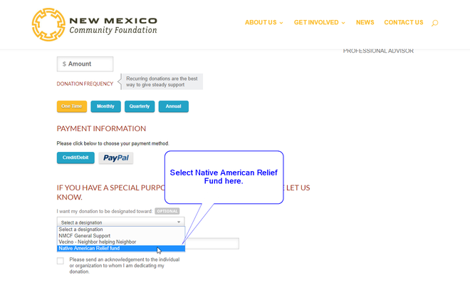
Task: Expand the Get Involved menu
Action: click(319, 23)
